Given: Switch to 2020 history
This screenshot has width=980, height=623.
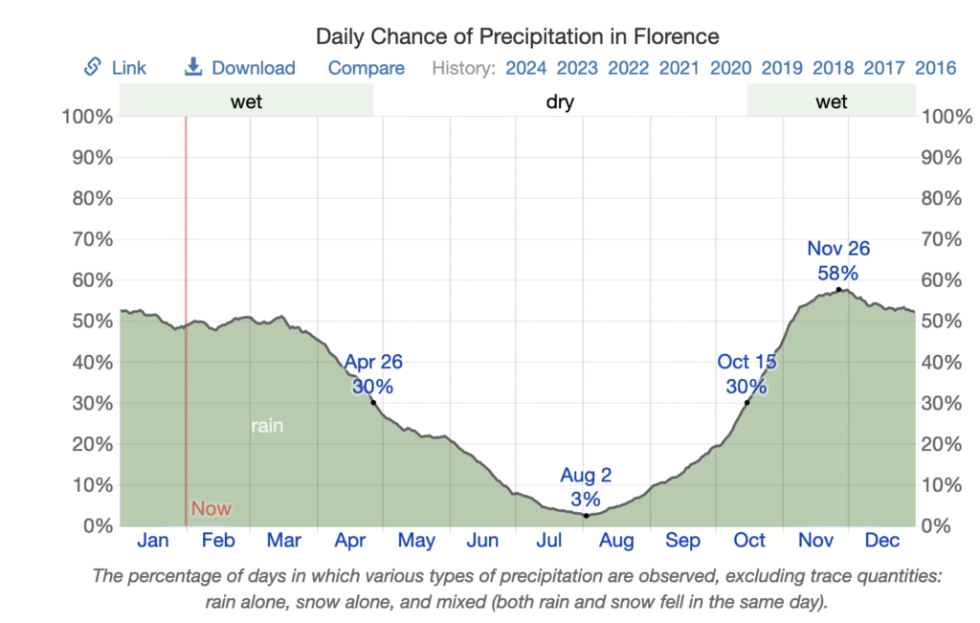Looking at the screenshot, I should (731, 68).
